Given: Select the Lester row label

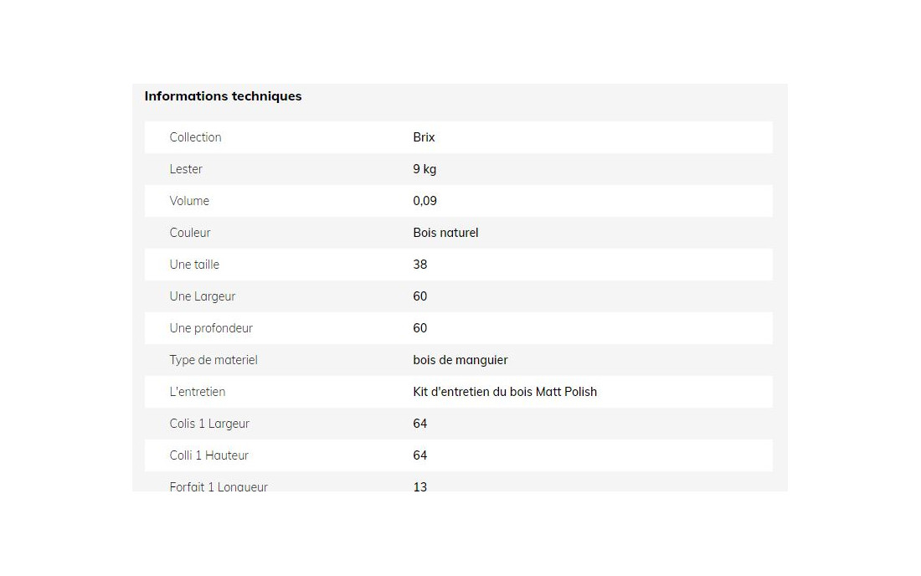Looking at the screenshot, I should click(186, 169).
